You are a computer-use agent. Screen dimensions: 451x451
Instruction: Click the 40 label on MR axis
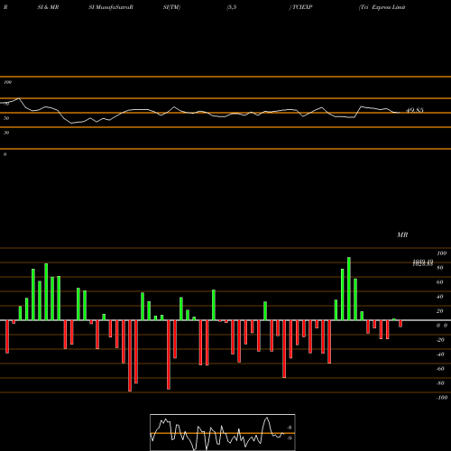pos(439,297)
